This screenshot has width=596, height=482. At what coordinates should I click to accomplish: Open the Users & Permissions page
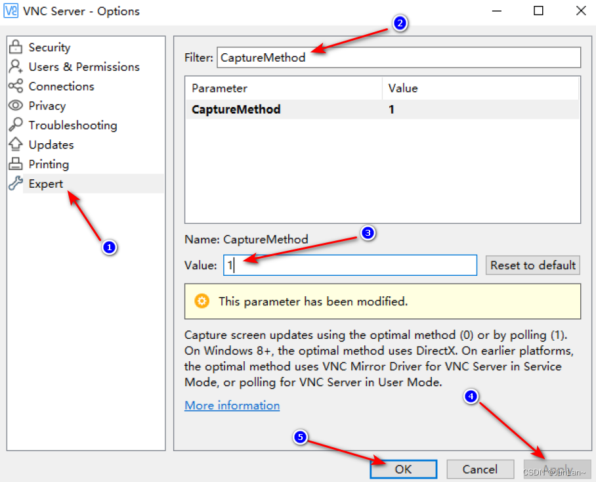84,67
